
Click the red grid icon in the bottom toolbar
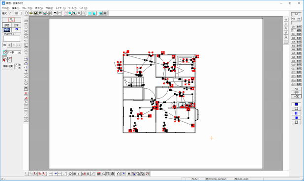coord(99,174)
